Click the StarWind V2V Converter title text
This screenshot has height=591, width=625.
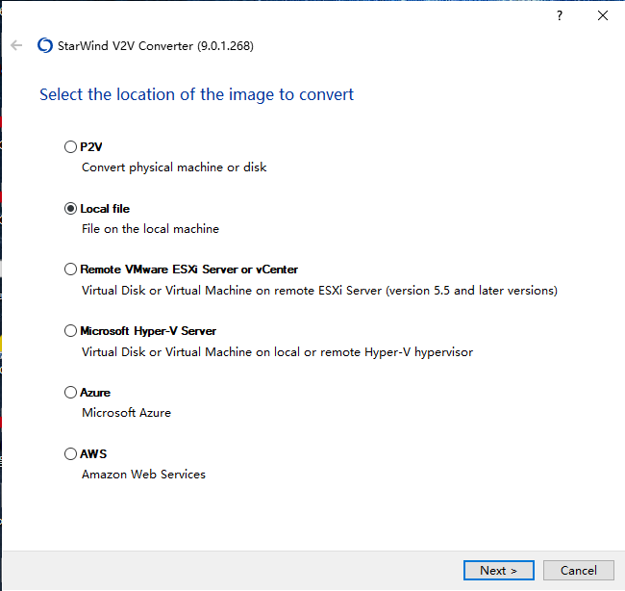[156, 46]
